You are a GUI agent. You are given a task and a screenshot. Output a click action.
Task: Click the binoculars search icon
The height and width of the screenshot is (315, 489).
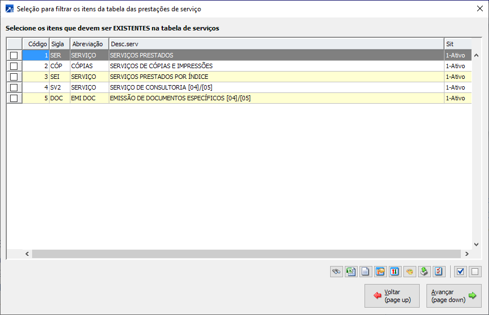(x=336, y=272)
